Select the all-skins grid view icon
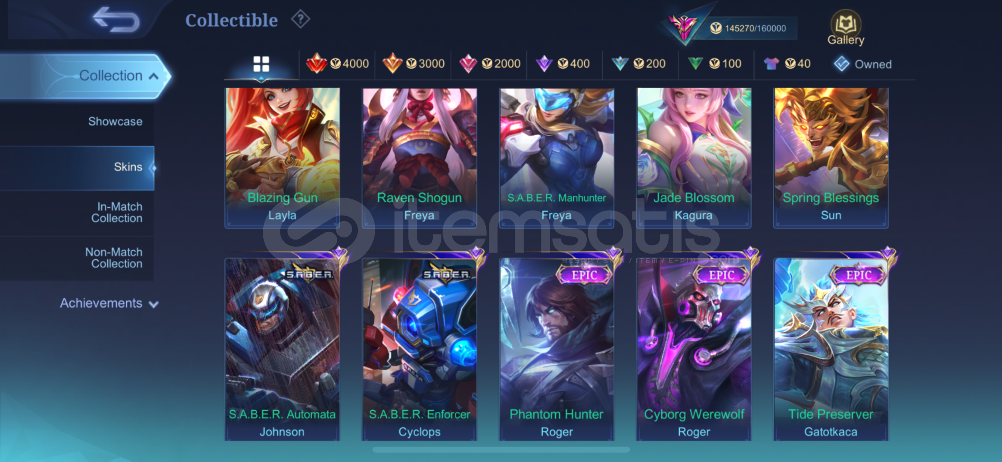1002x462 pixels. [261, 64]
